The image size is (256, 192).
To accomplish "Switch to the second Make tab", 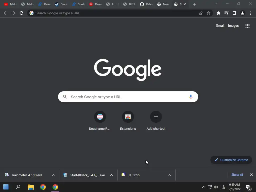I will click(x=27, y=4).
